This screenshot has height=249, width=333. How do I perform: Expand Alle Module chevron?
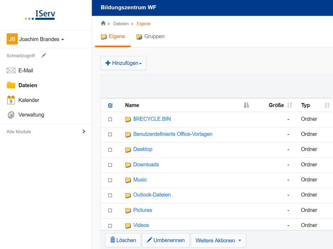(x=84, y=132)
